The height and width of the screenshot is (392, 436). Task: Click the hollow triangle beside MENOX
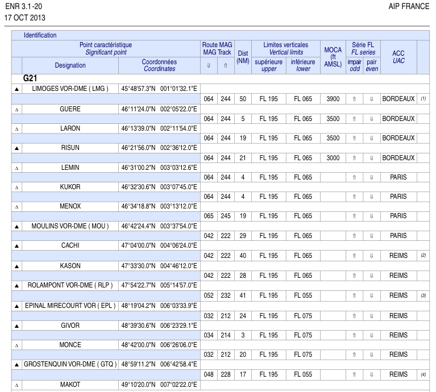[x=16, y=207]
